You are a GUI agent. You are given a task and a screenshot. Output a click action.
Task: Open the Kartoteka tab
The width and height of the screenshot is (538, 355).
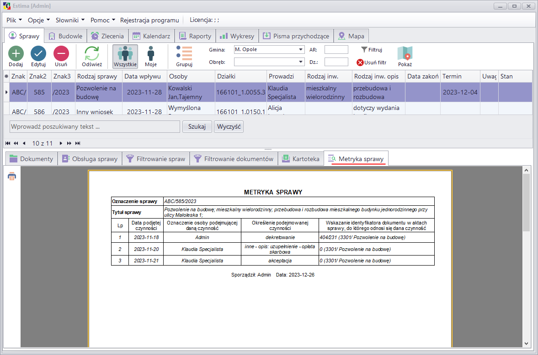point(301,159)
